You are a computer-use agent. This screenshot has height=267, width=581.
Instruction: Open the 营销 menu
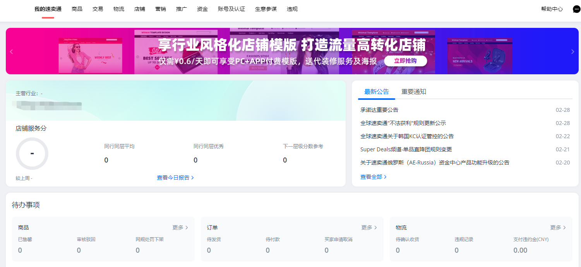161,9
